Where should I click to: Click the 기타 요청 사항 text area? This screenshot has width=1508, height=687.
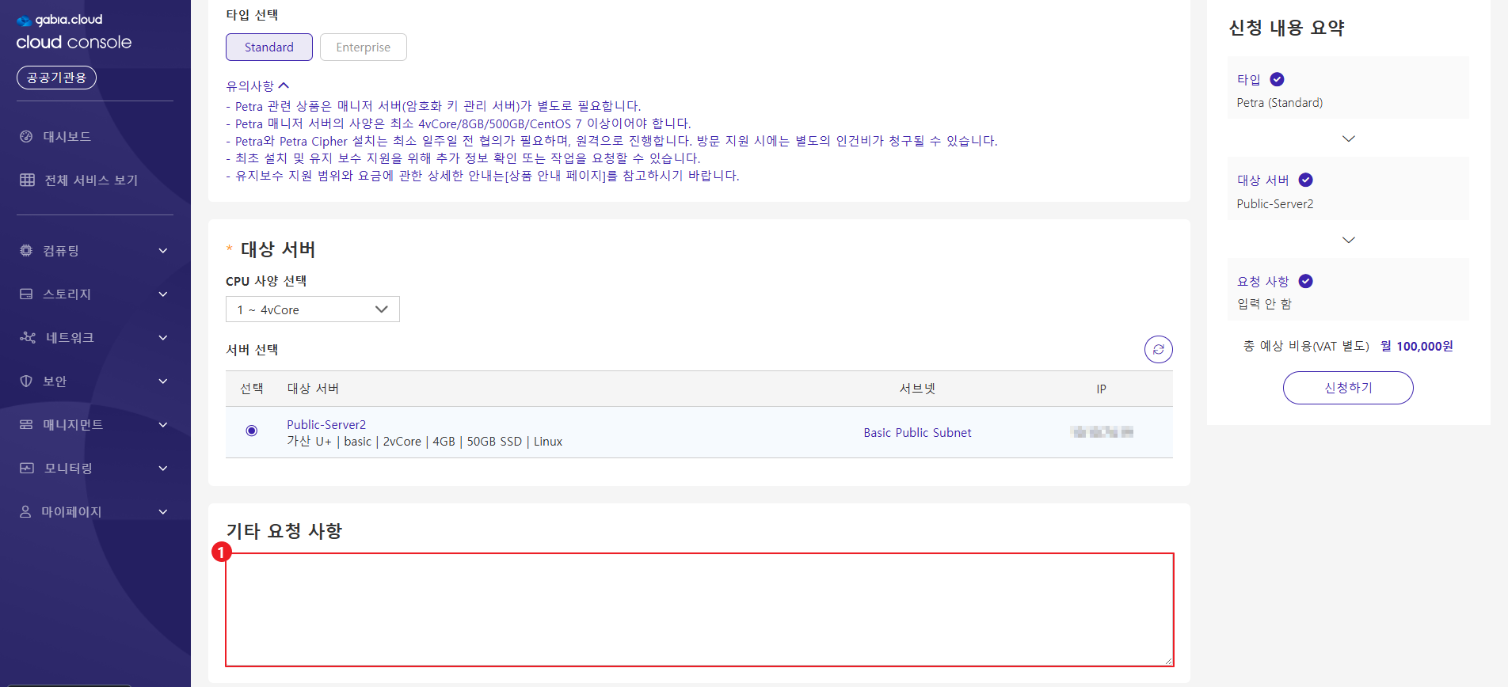click(699, 609)
